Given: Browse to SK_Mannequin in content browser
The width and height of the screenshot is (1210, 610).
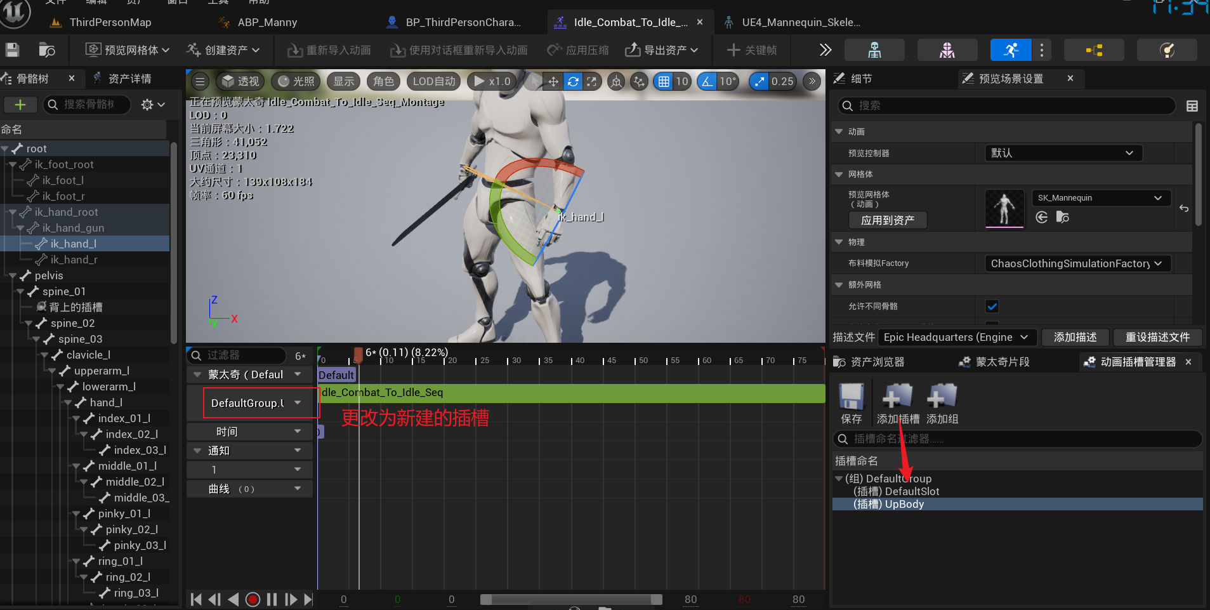Looking at the screenshot, I should [x=1063, y=218].
